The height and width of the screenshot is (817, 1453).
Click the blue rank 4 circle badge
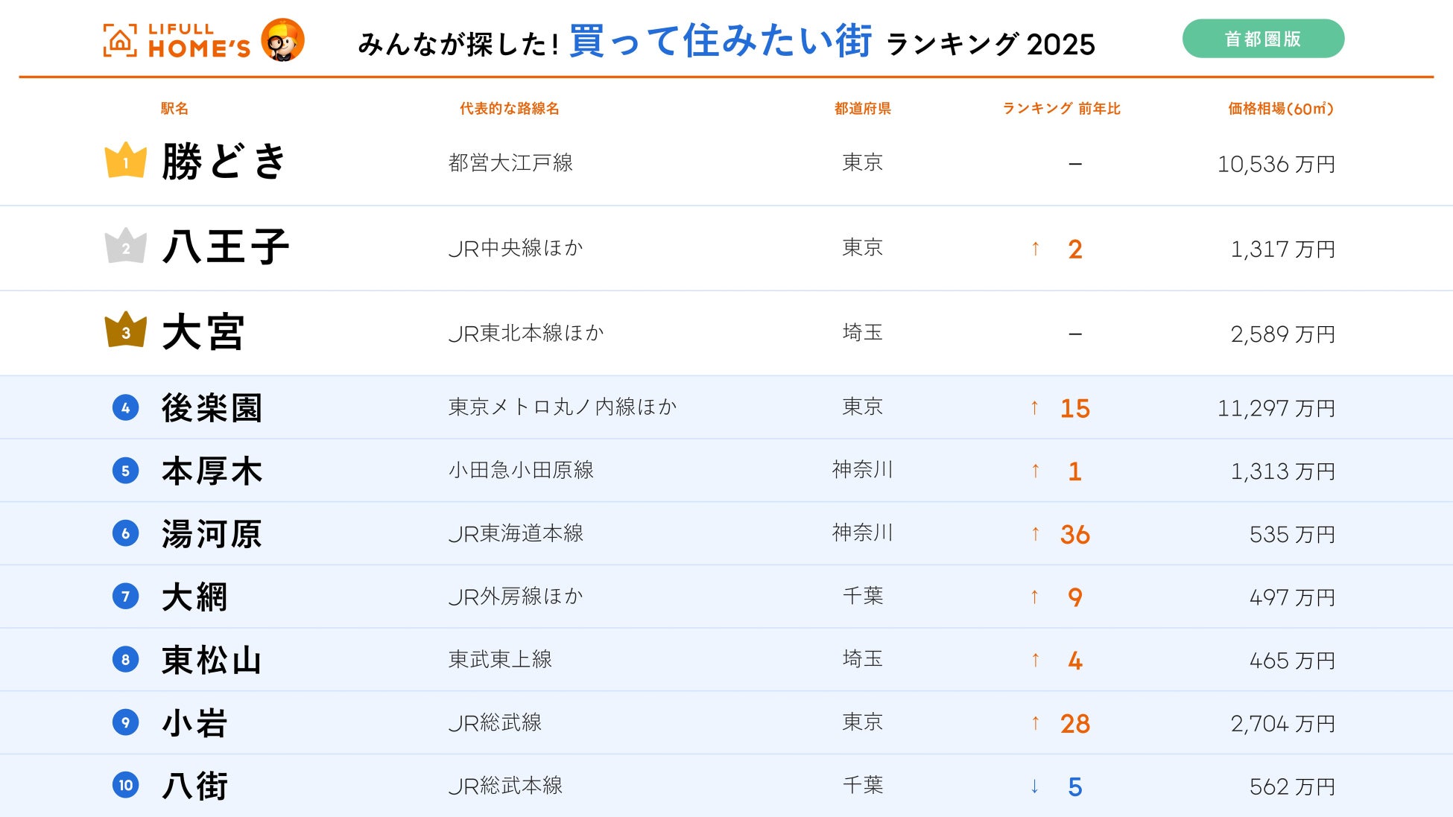click(125, 407)
